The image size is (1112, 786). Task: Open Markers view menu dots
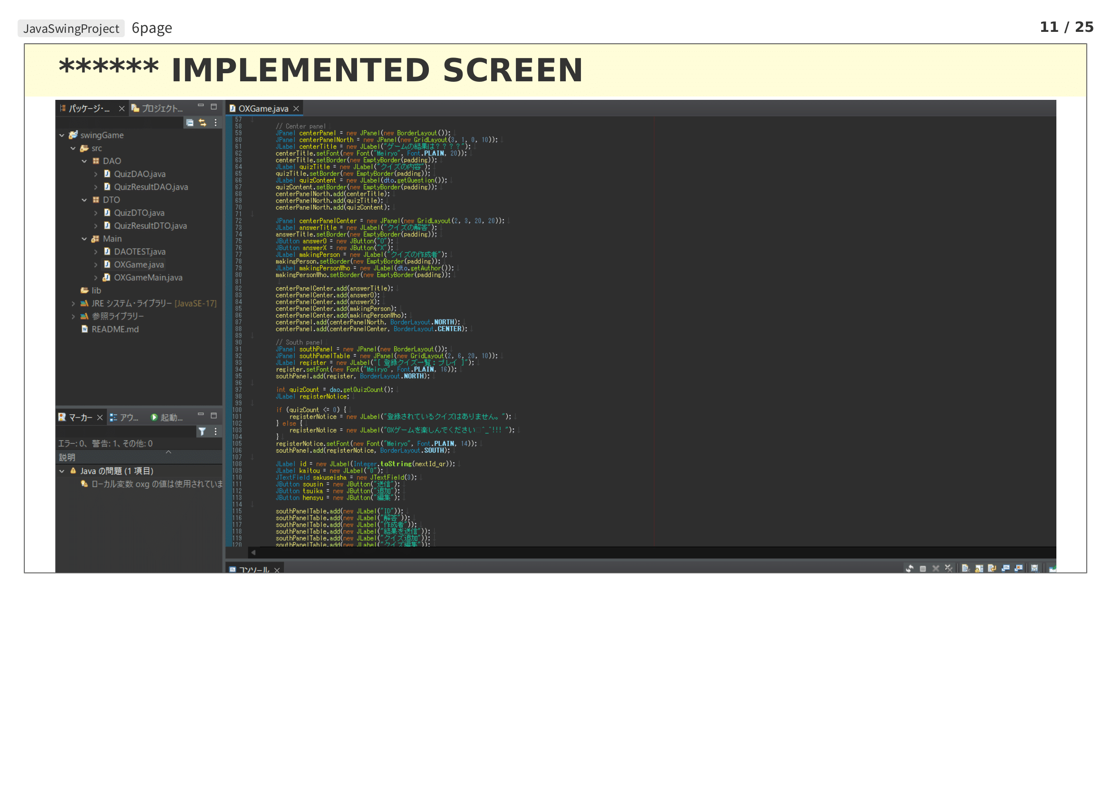(215, 431)
